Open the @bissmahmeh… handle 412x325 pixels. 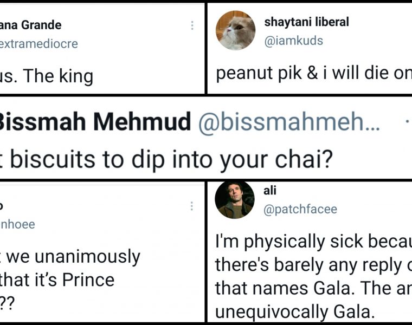pos(289,122)
